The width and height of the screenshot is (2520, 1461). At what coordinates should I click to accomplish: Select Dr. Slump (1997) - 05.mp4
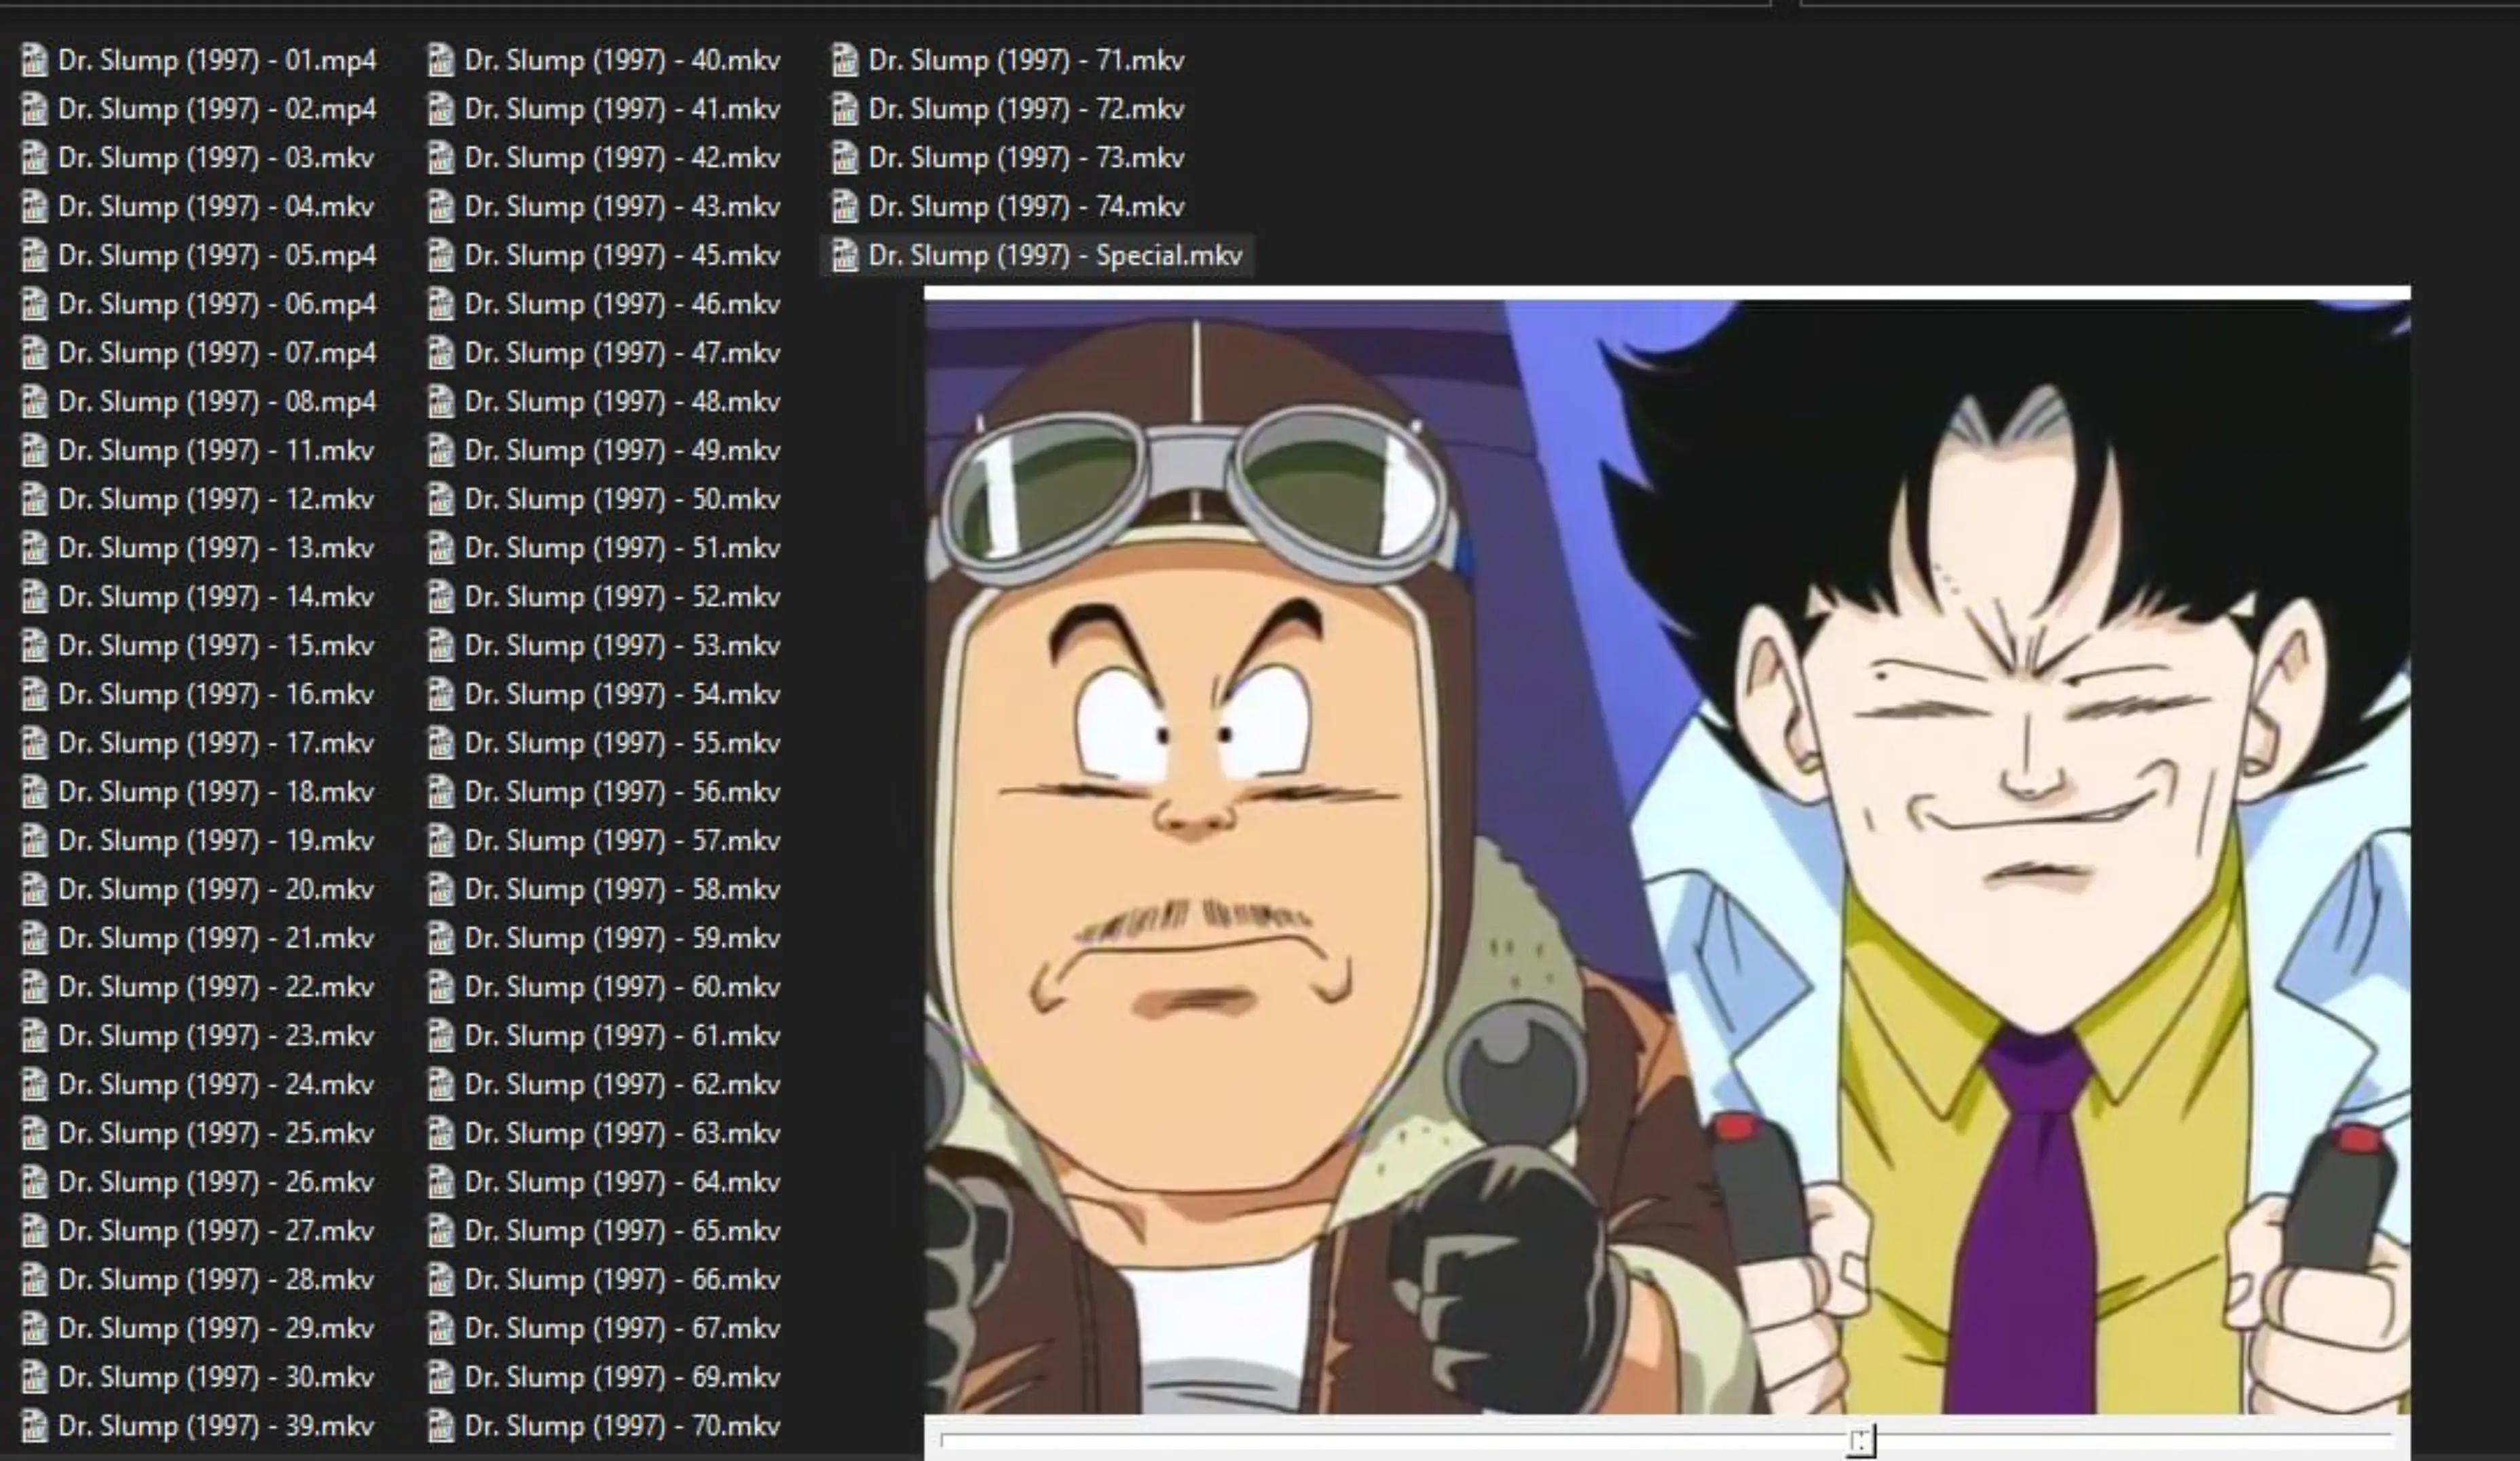pyautogui.click(x=199, y=255)
